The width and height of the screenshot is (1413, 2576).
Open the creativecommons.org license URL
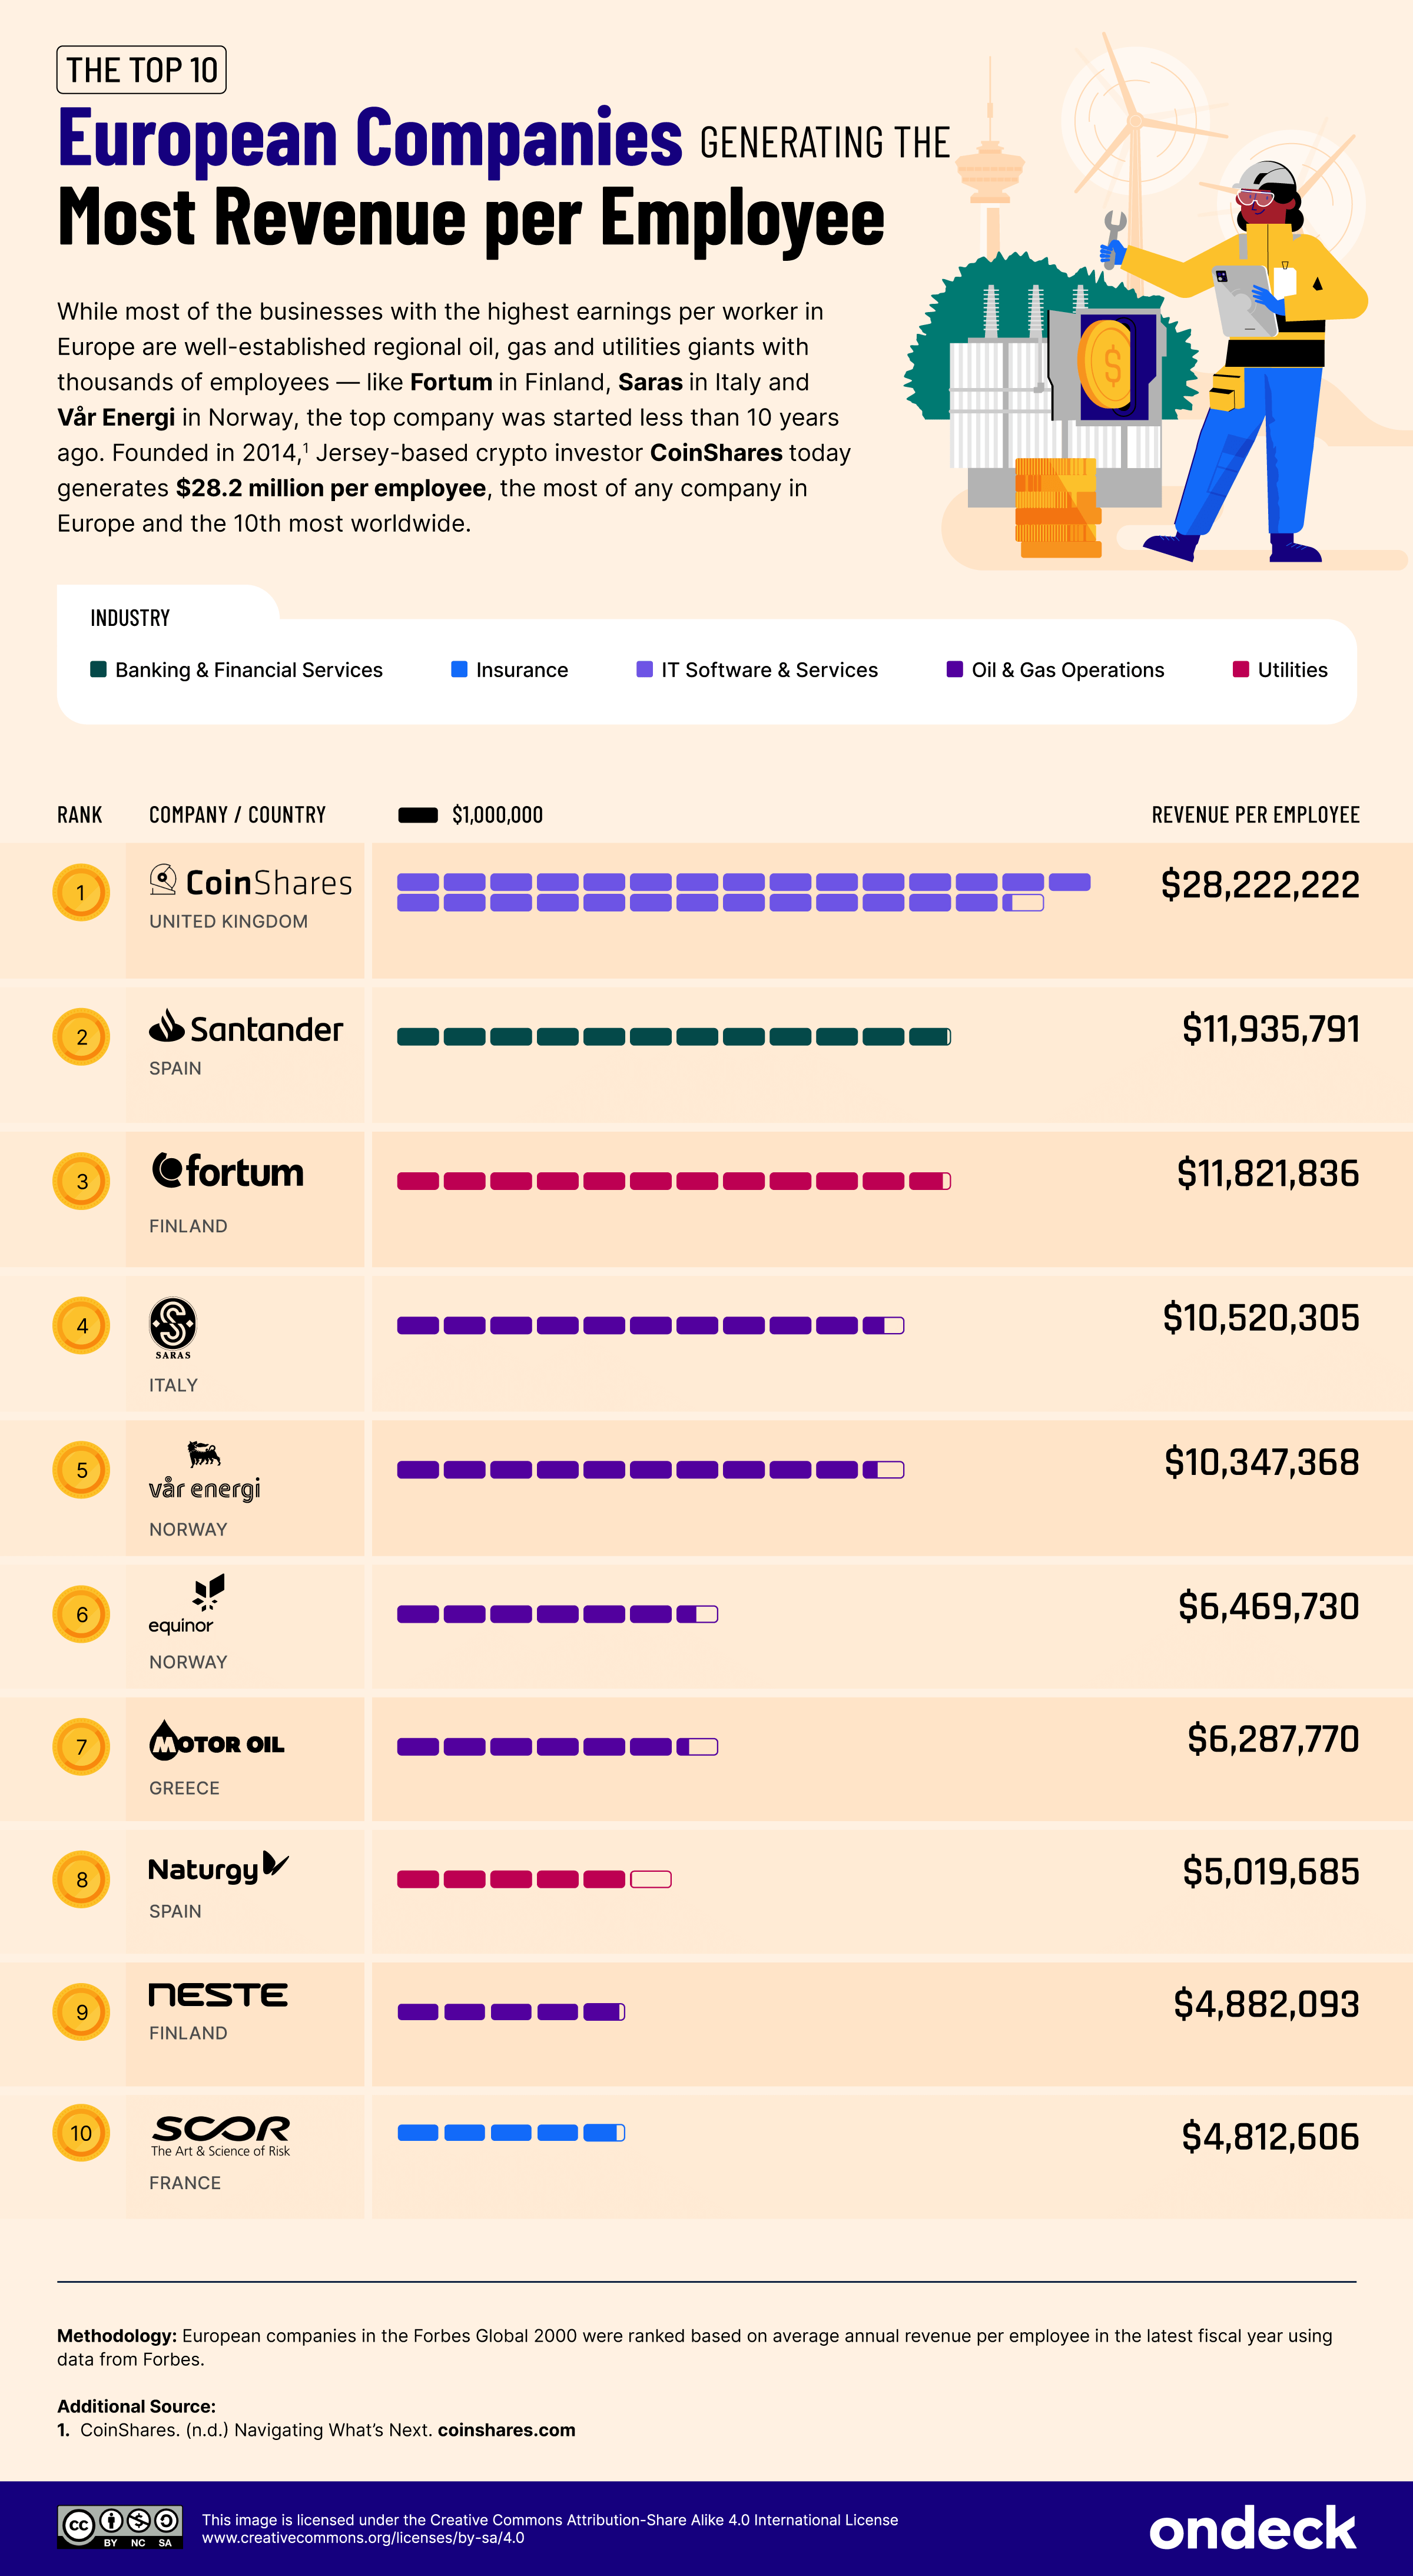(x=363, y=2538)
